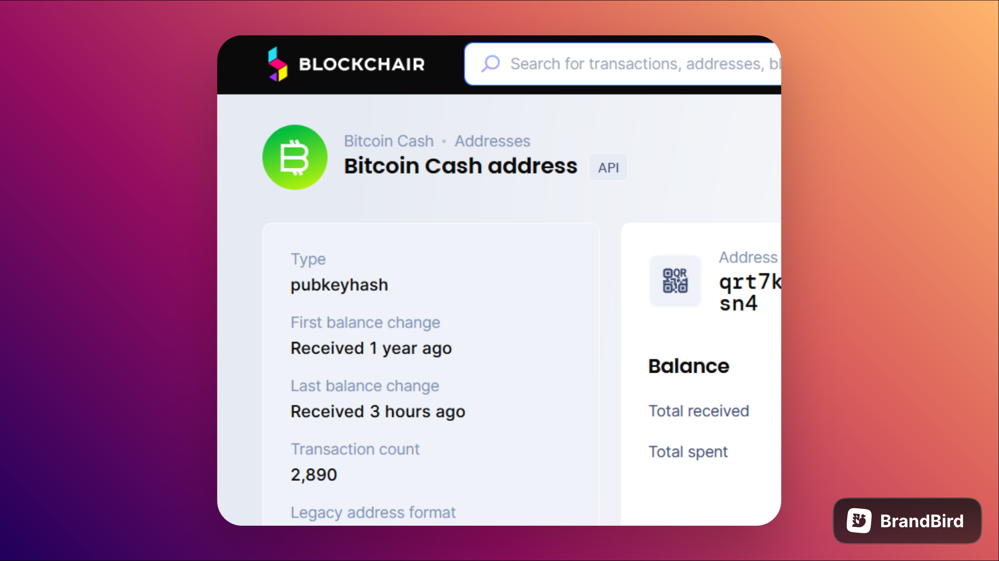999x561 pixels.
Task: Click the magnifier search icon
Action: point(491,64)
